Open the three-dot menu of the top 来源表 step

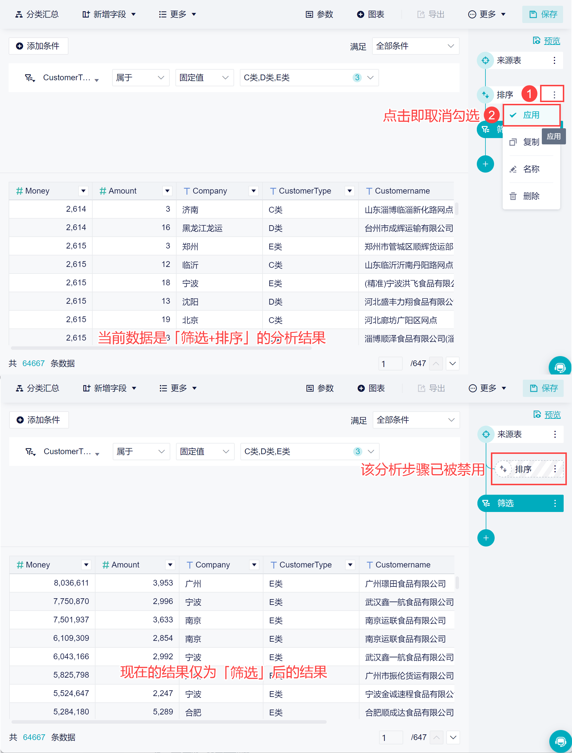[554, 61]
